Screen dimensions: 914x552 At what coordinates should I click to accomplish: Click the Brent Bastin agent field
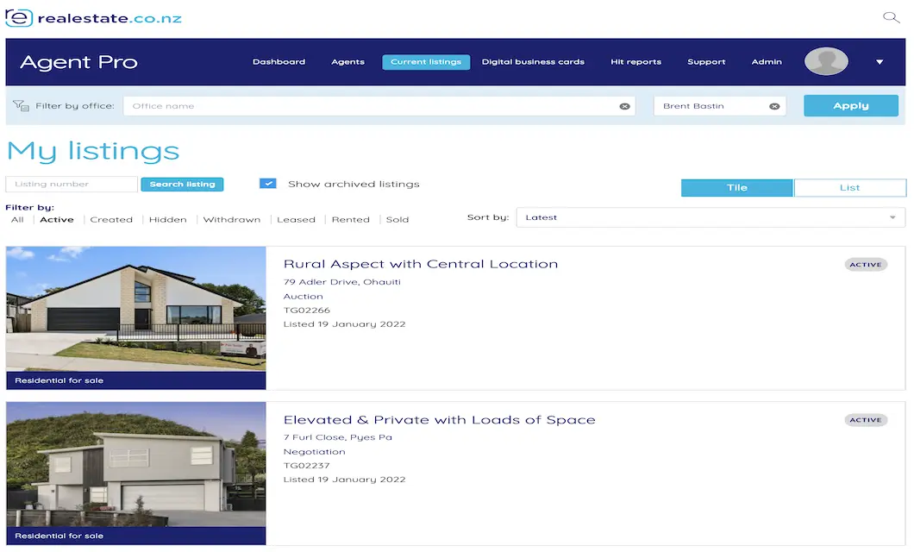719,106
